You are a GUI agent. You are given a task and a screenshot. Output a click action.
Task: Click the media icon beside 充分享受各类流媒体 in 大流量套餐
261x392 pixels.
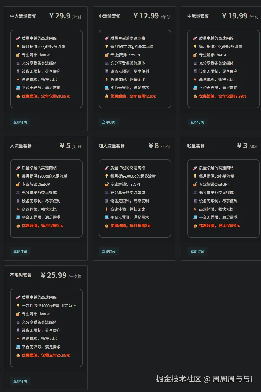click(18, 192)
